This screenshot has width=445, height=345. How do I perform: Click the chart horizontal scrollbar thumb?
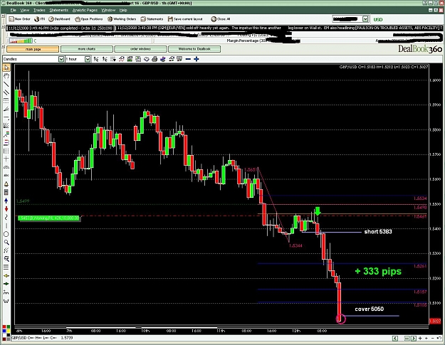point(407,338)
